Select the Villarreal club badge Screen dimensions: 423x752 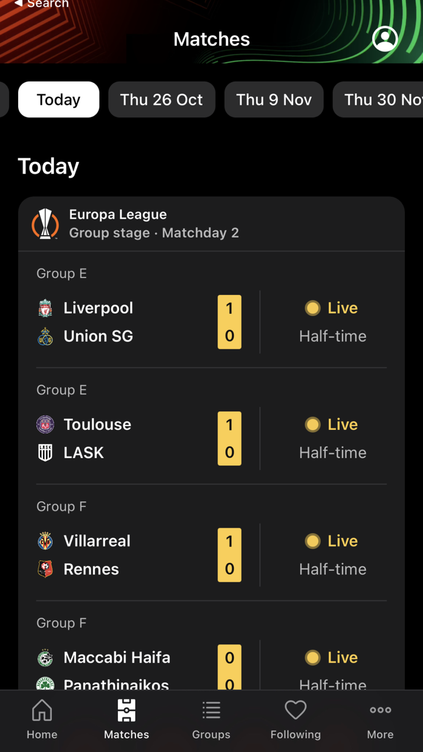pyautogui.click(x=47, y=541)
